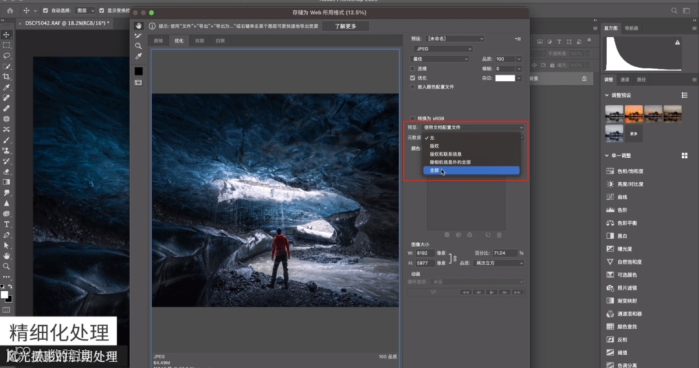This screenshot has width=699, height=368.
Task: Click the sunset orange adjustment preset thumbnail
Action: tap(634, 114)
